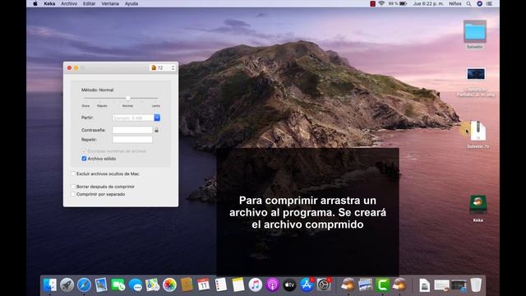Click the lock icon beside Contraseña
526x296 pixels.
156,130
